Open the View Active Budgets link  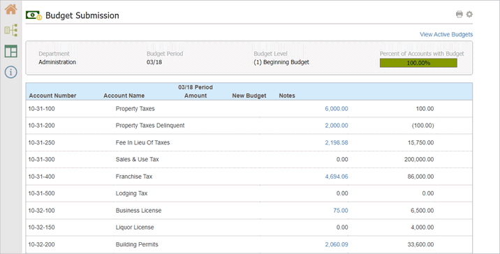446,34
